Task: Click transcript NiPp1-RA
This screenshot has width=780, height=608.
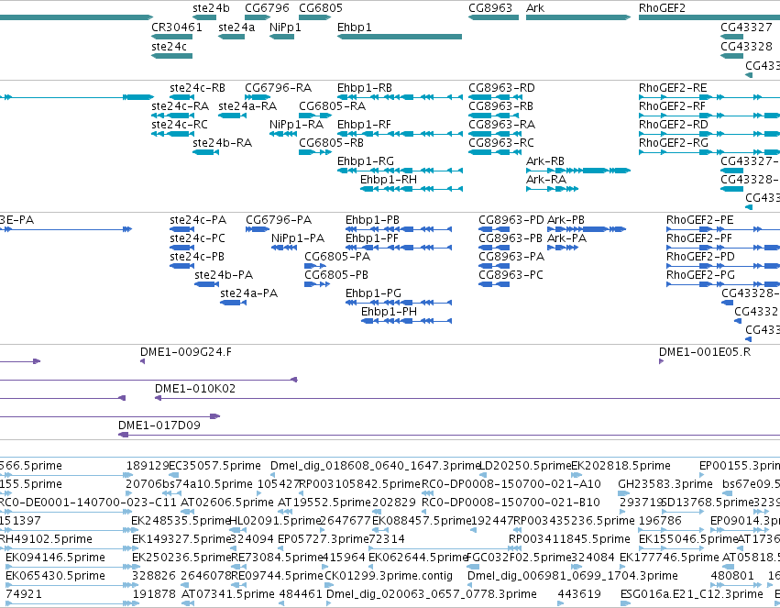Action: [283, 134]
